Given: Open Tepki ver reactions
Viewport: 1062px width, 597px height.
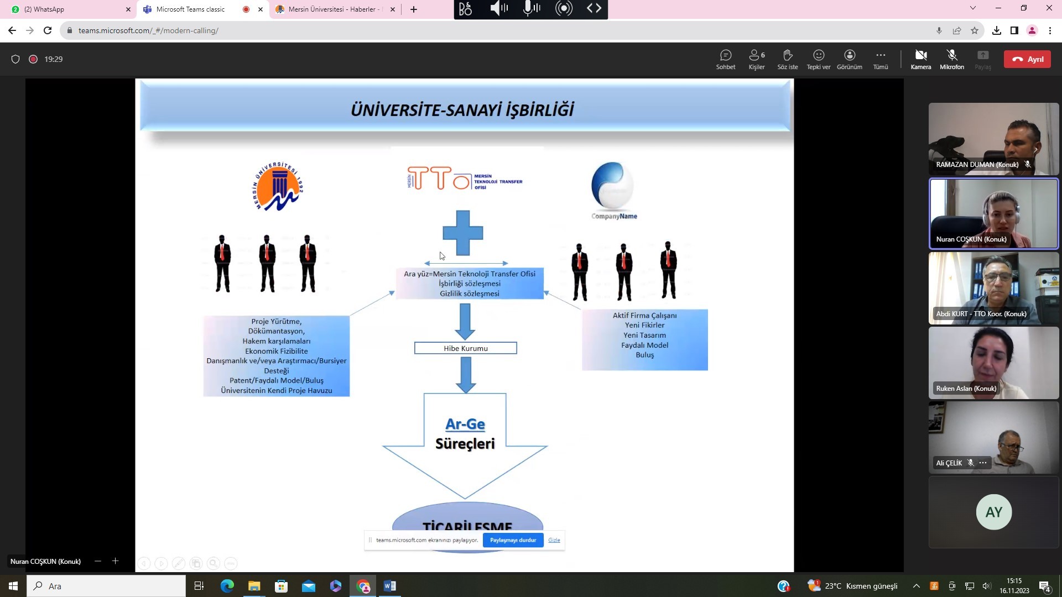Looking at the screenshot, I should click(818, 59).
